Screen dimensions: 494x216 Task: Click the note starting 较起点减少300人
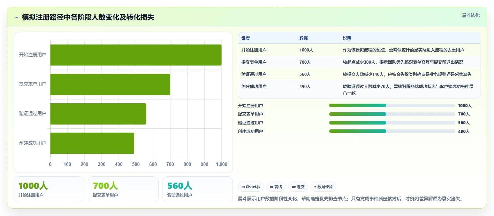403,62
